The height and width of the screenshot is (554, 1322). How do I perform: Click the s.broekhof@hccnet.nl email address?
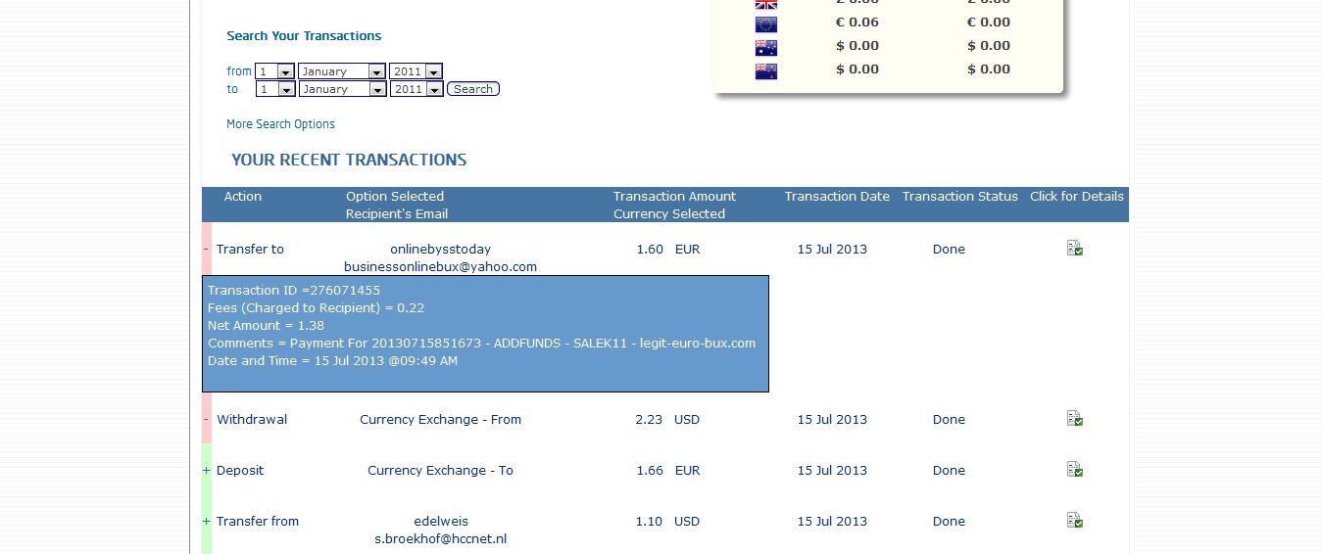coord(440,538)
